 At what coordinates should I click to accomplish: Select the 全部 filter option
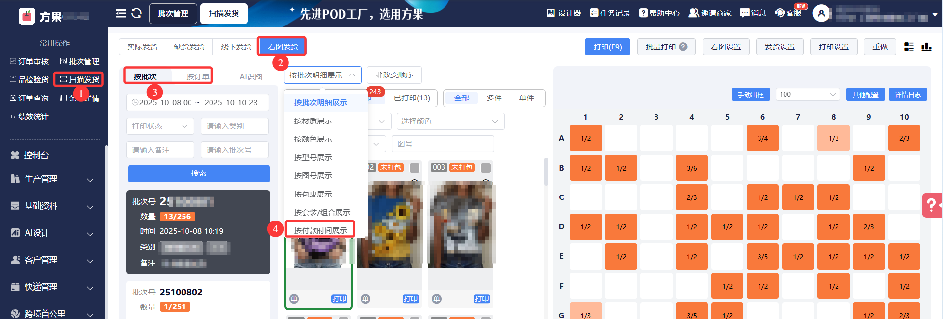coord(462,98)
